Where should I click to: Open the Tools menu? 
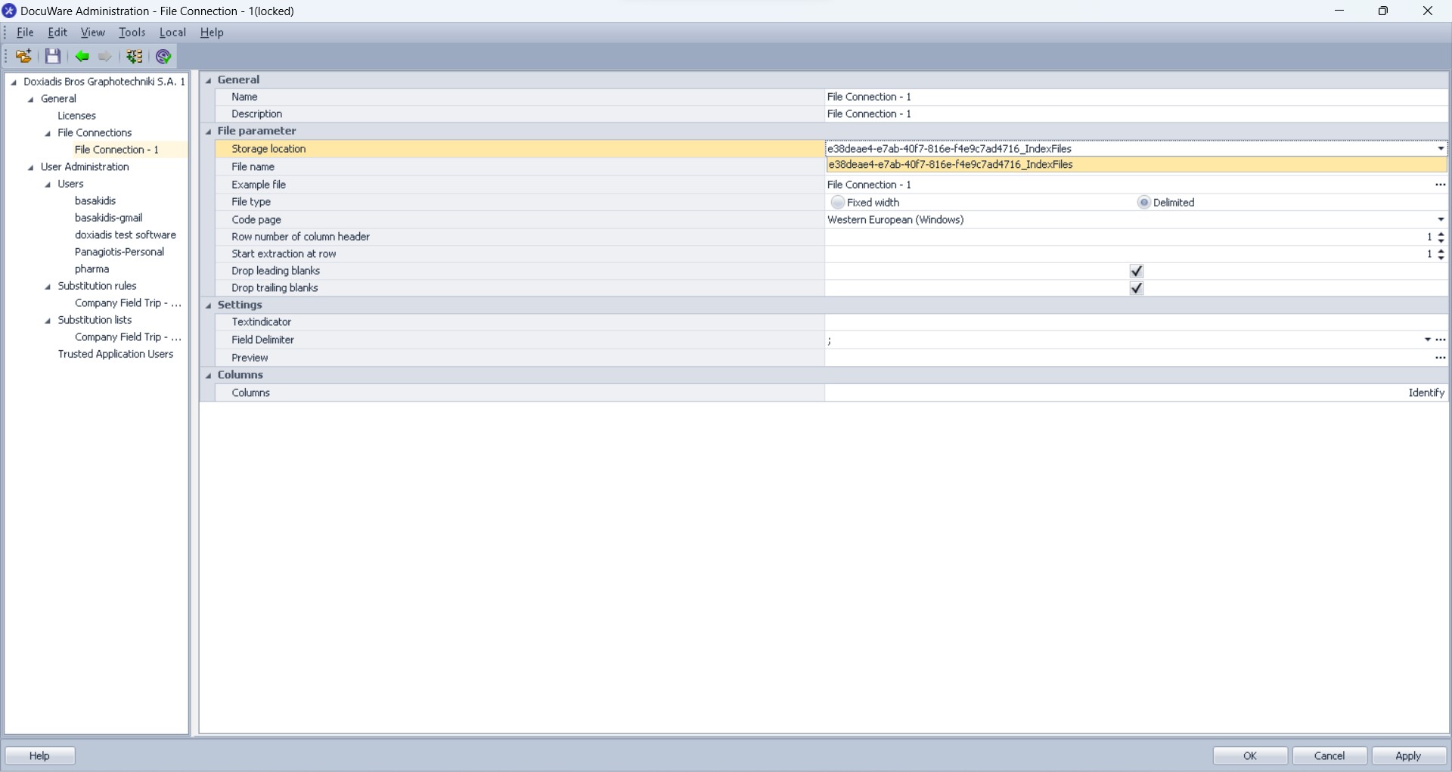132,33
